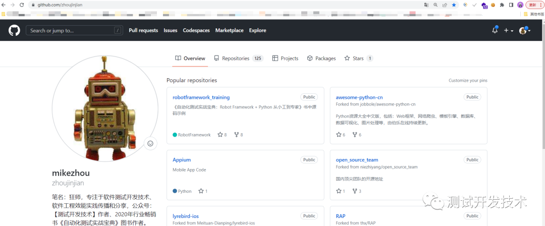Go to Codespaces
Screen dimensions: 545x226
pyautogui.click(x=196, y=30)
